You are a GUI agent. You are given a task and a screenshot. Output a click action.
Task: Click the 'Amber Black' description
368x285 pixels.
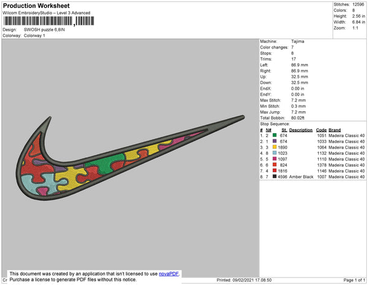(301, 177)
